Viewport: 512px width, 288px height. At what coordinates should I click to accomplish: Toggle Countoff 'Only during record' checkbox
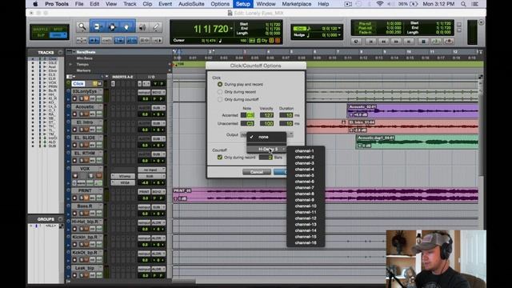[x=220, y=157]
